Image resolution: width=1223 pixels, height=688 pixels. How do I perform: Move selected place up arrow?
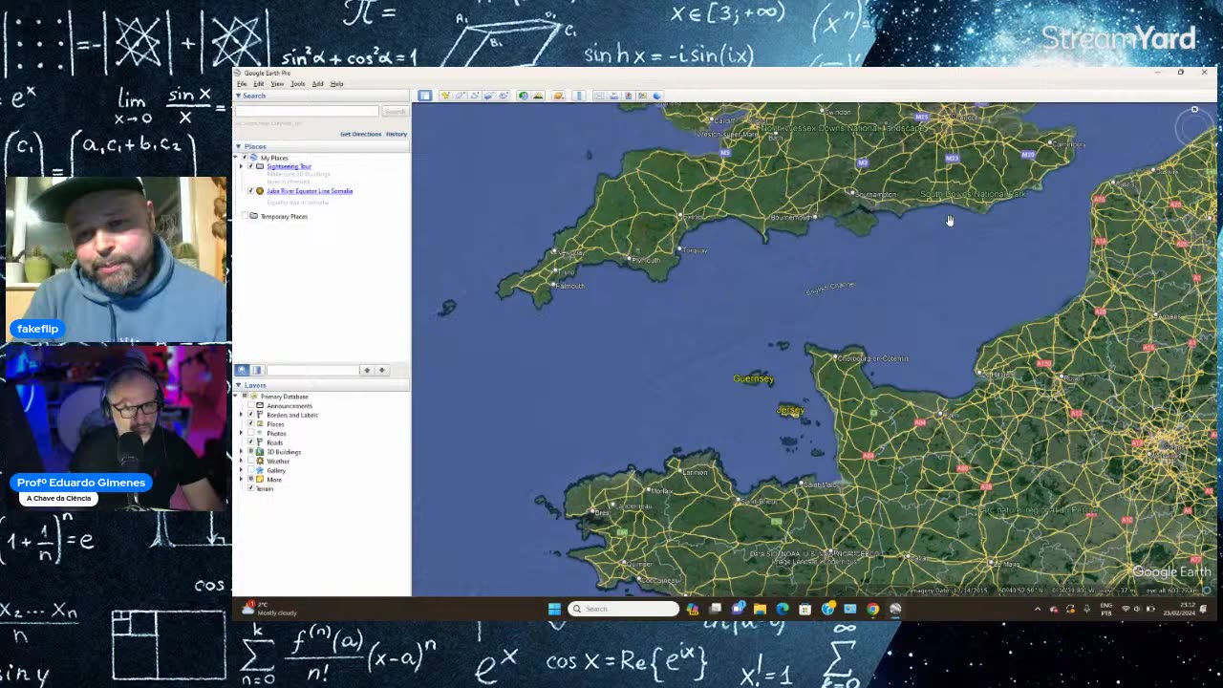pos(367,370)
